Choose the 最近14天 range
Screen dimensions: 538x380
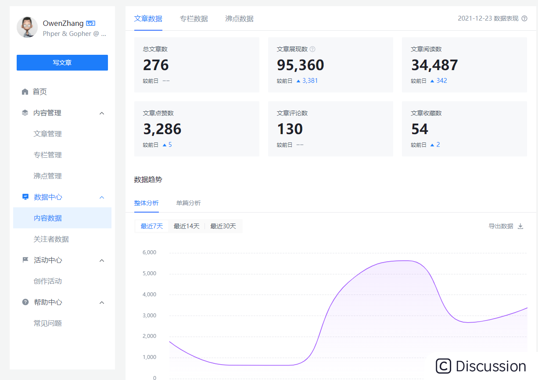tap(187, 226)
